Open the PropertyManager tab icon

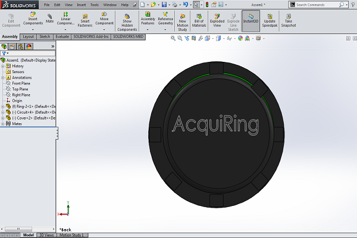click(x=12, y=46)
